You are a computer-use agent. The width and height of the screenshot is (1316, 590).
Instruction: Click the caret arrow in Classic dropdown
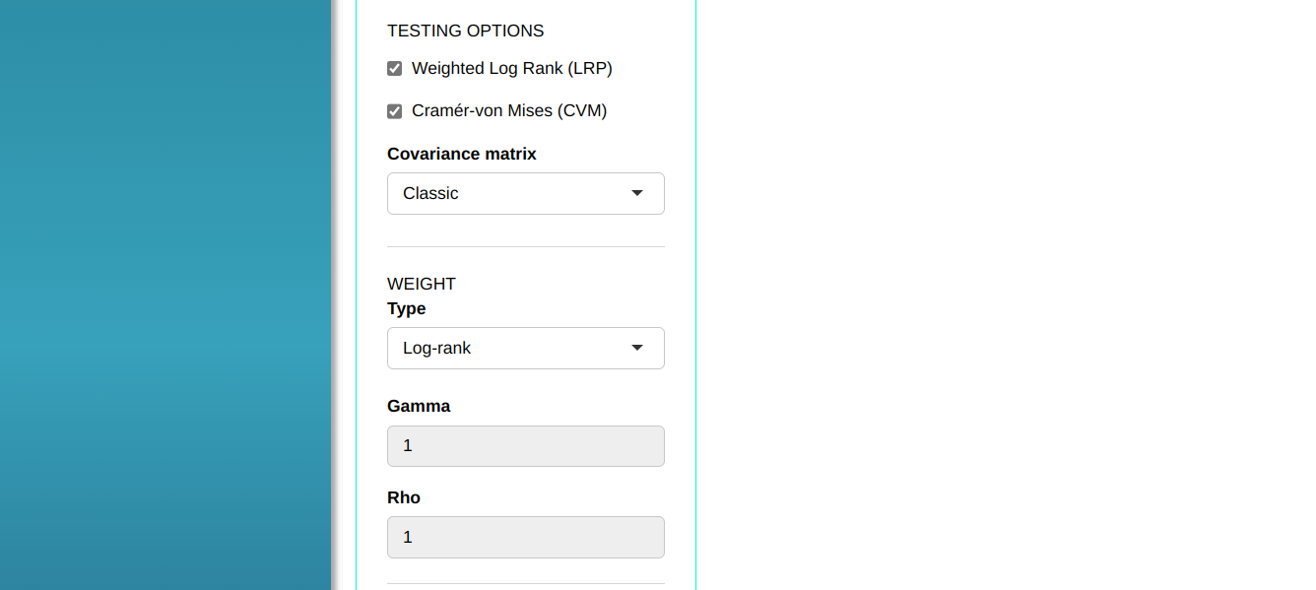[637, 193]
